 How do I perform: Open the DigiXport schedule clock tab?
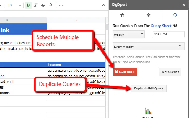(175, 15)
